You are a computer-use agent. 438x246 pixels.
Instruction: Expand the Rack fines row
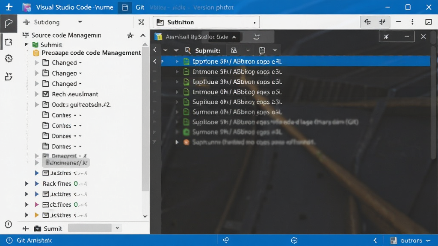pos(27,184)
